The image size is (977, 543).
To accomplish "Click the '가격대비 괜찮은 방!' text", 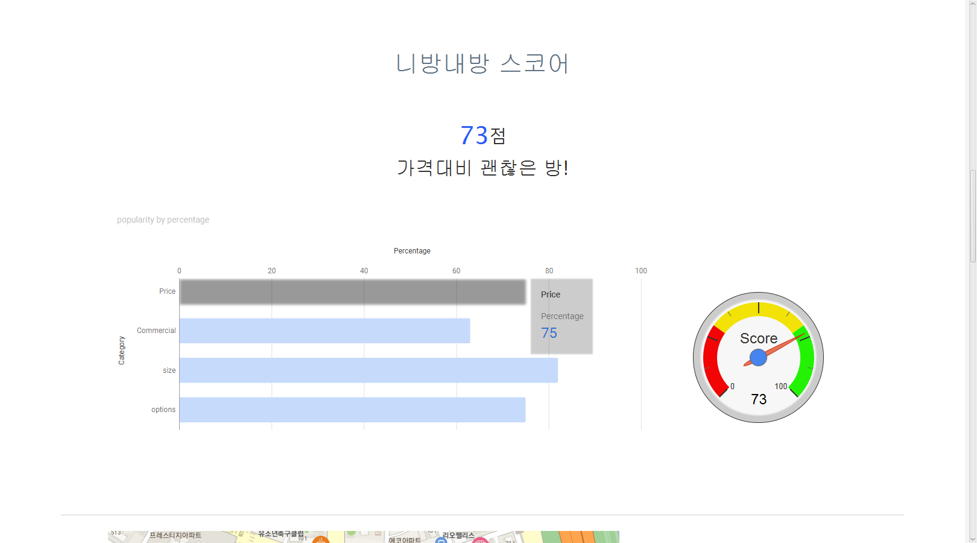I will (482, 167).
